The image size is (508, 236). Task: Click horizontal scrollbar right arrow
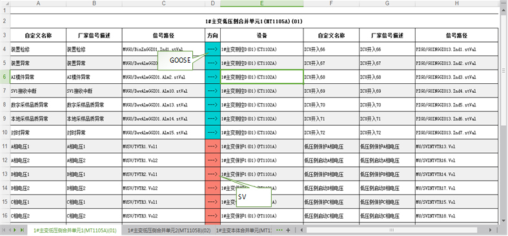(491, 230)
